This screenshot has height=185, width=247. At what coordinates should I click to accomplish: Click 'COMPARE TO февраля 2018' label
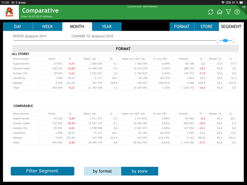tap(92, 36)
